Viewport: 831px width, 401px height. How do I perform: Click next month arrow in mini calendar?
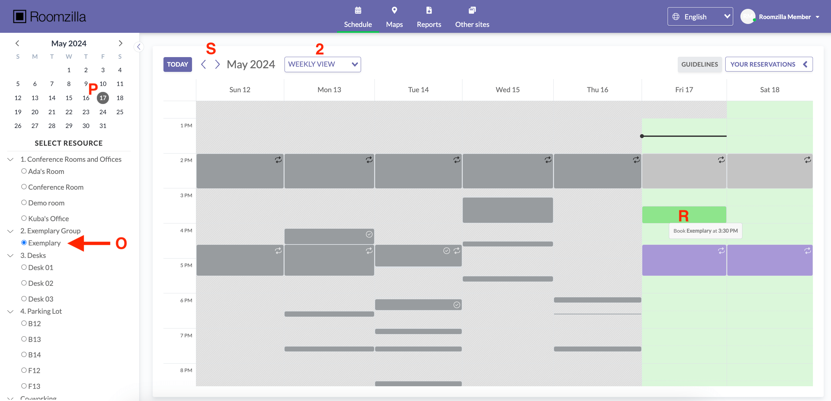tap(120, 43)
